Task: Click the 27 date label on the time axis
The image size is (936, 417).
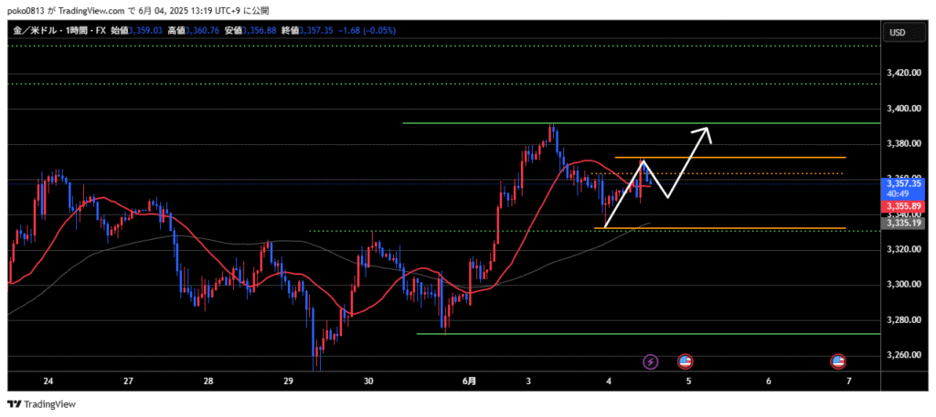Action: [128, 381]
